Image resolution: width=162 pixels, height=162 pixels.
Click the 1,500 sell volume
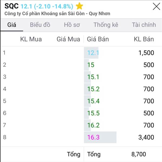pyautogui.click(x=146, y=53)
